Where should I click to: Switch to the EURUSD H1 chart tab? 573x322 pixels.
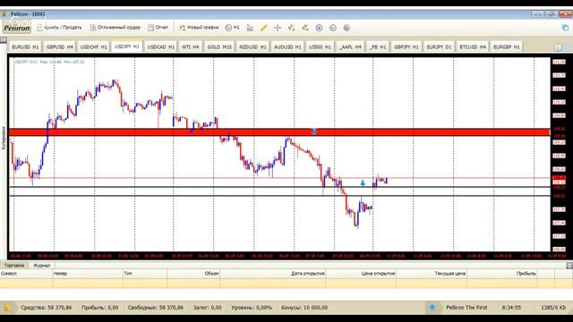coord(25,47)
